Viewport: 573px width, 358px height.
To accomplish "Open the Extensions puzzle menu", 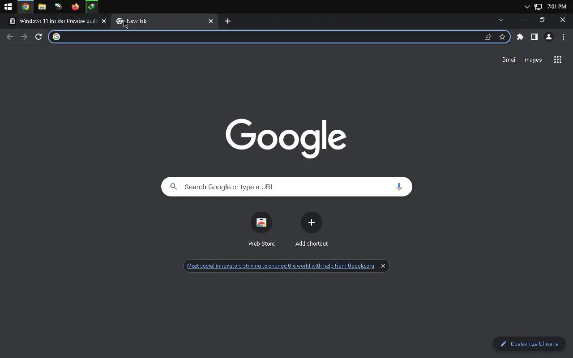I will 520,37.
